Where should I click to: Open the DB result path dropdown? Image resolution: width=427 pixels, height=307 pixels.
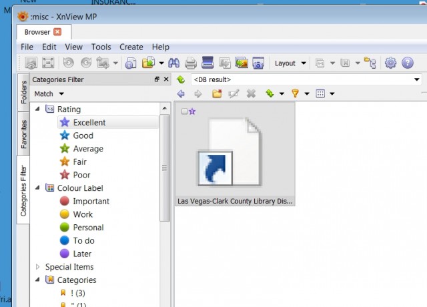[x=416, y=79]
